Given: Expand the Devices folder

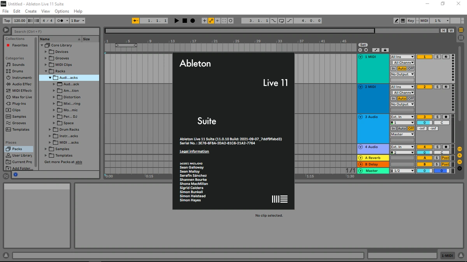Looking at the screenshot, I should [x=46, y=52].
